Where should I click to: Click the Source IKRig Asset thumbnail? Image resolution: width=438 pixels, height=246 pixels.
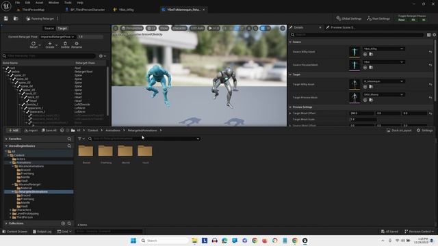click(355, 52)
